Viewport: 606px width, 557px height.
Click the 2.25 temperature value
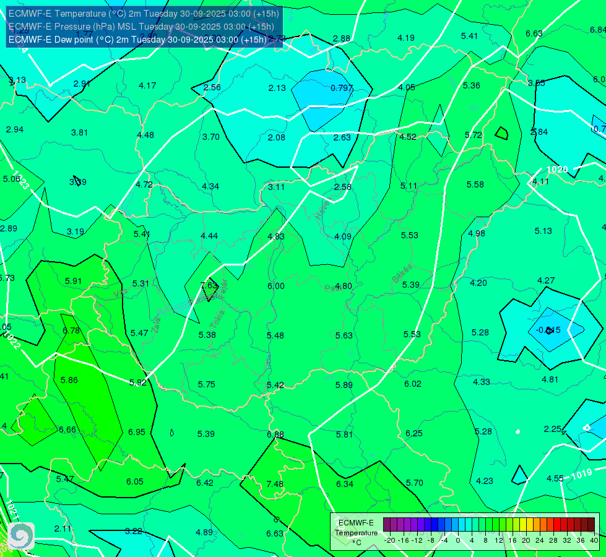552,429
